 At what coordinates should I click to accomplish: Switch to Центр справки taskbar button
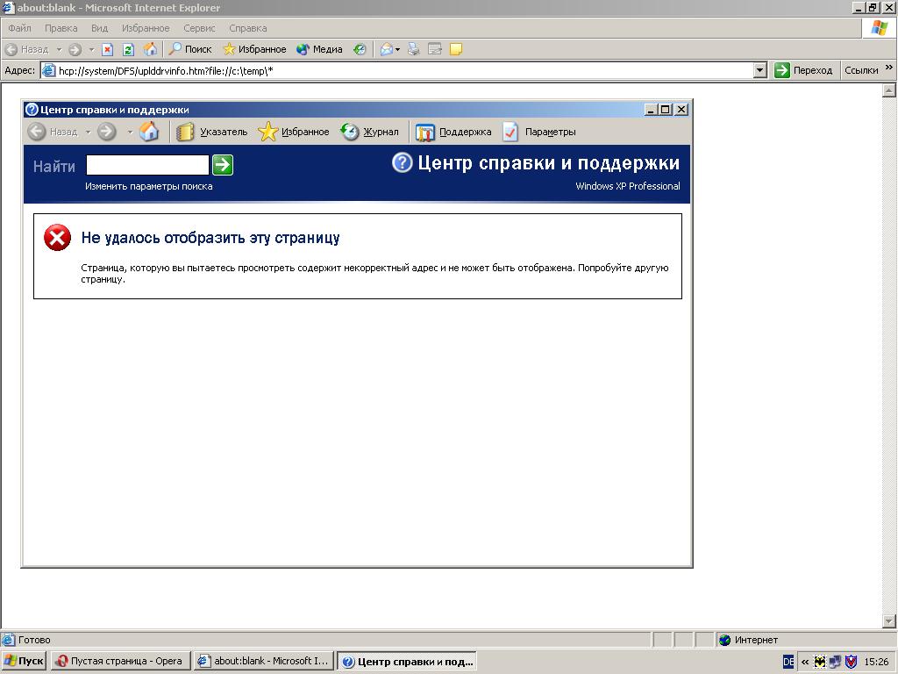(x=407, y=661)
